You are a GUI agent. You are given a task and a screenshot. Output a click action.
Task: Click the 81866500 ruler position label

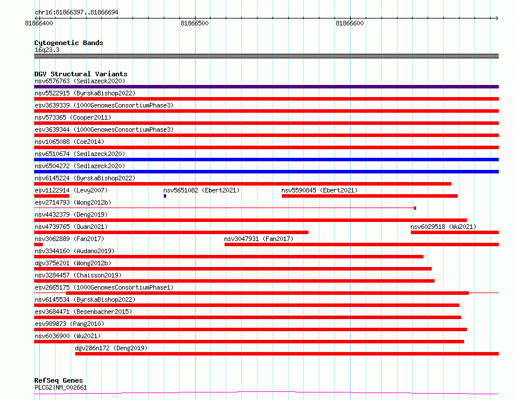(x=194, y=23)
